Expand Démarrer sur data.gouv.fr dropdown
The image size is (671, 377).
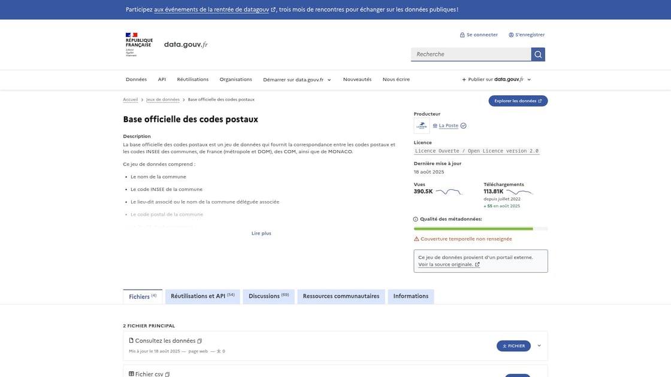click(297, 80)
